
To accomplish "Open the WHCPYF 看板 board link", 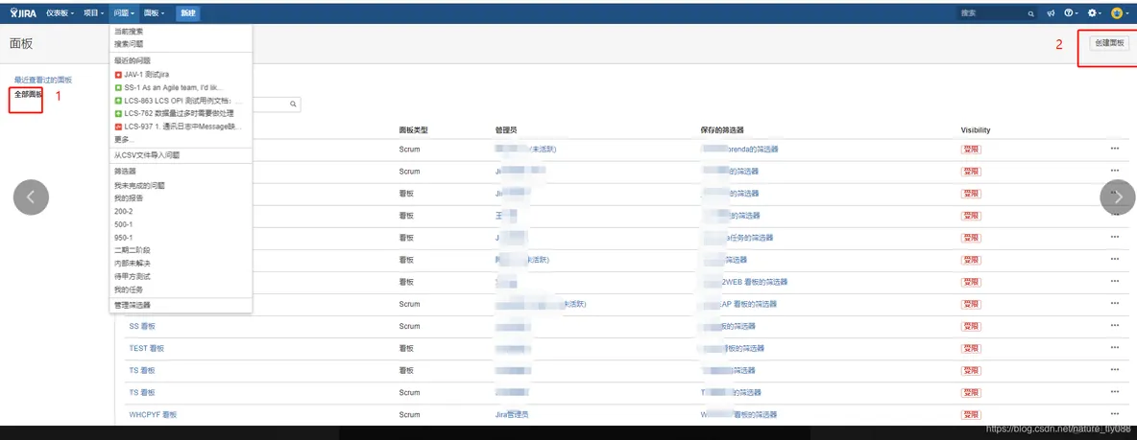I will 153,415.
